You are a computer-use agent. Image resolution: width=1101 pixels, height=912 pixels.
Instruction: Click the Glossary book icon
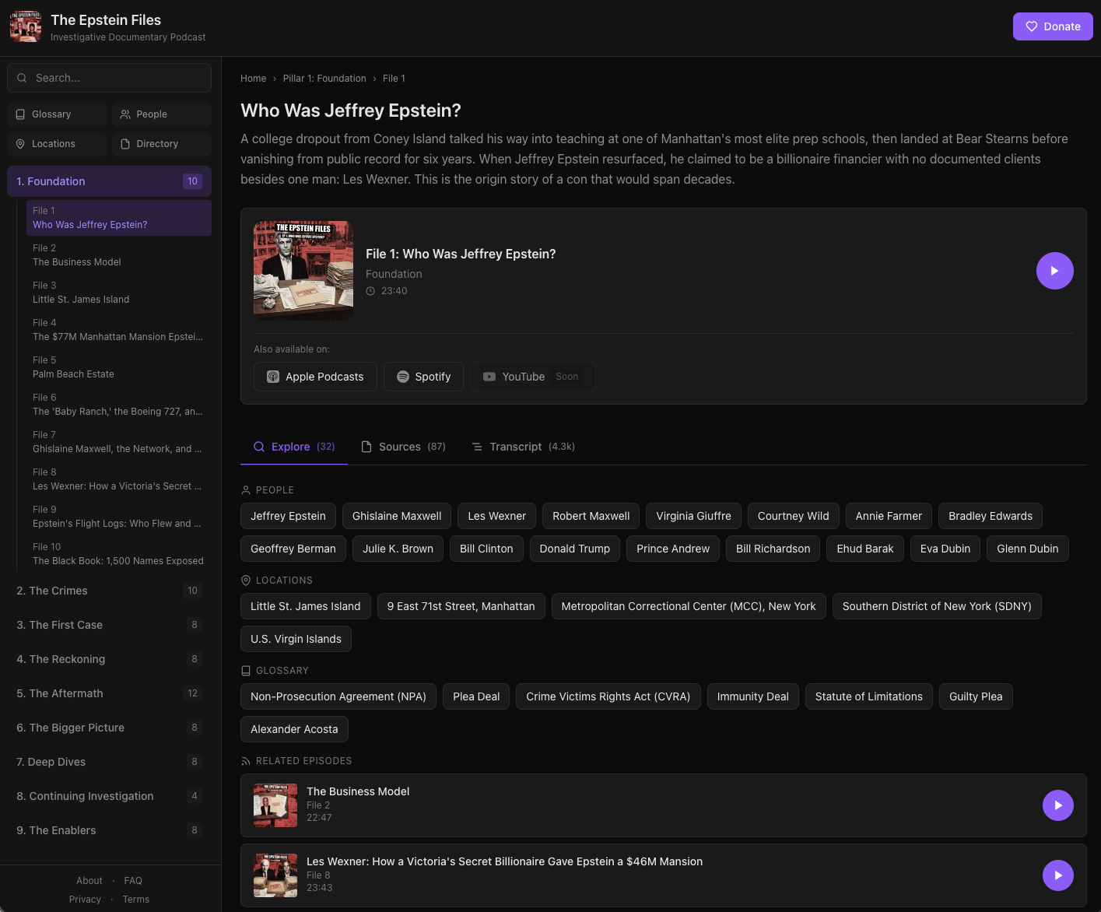(x=20, y=114)
